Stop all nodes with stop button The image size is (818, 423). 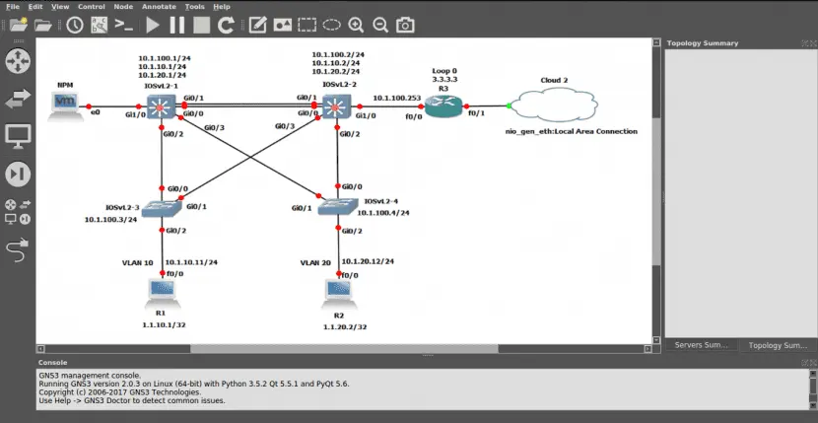pyautogui.click(x=200, y=24)
